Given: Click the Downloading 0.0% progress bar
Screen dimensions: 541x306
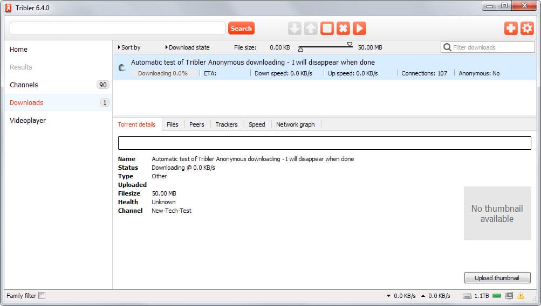Looking at the screenshot, I should pos(163,73).
